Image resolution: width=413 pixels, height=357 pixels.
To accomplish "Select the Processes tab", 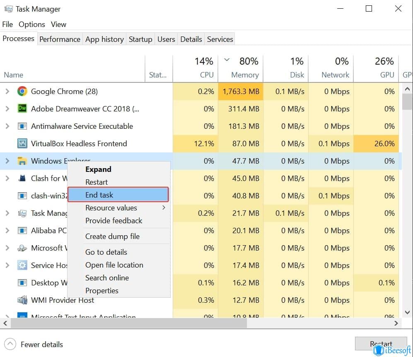I will click(19, 39).
